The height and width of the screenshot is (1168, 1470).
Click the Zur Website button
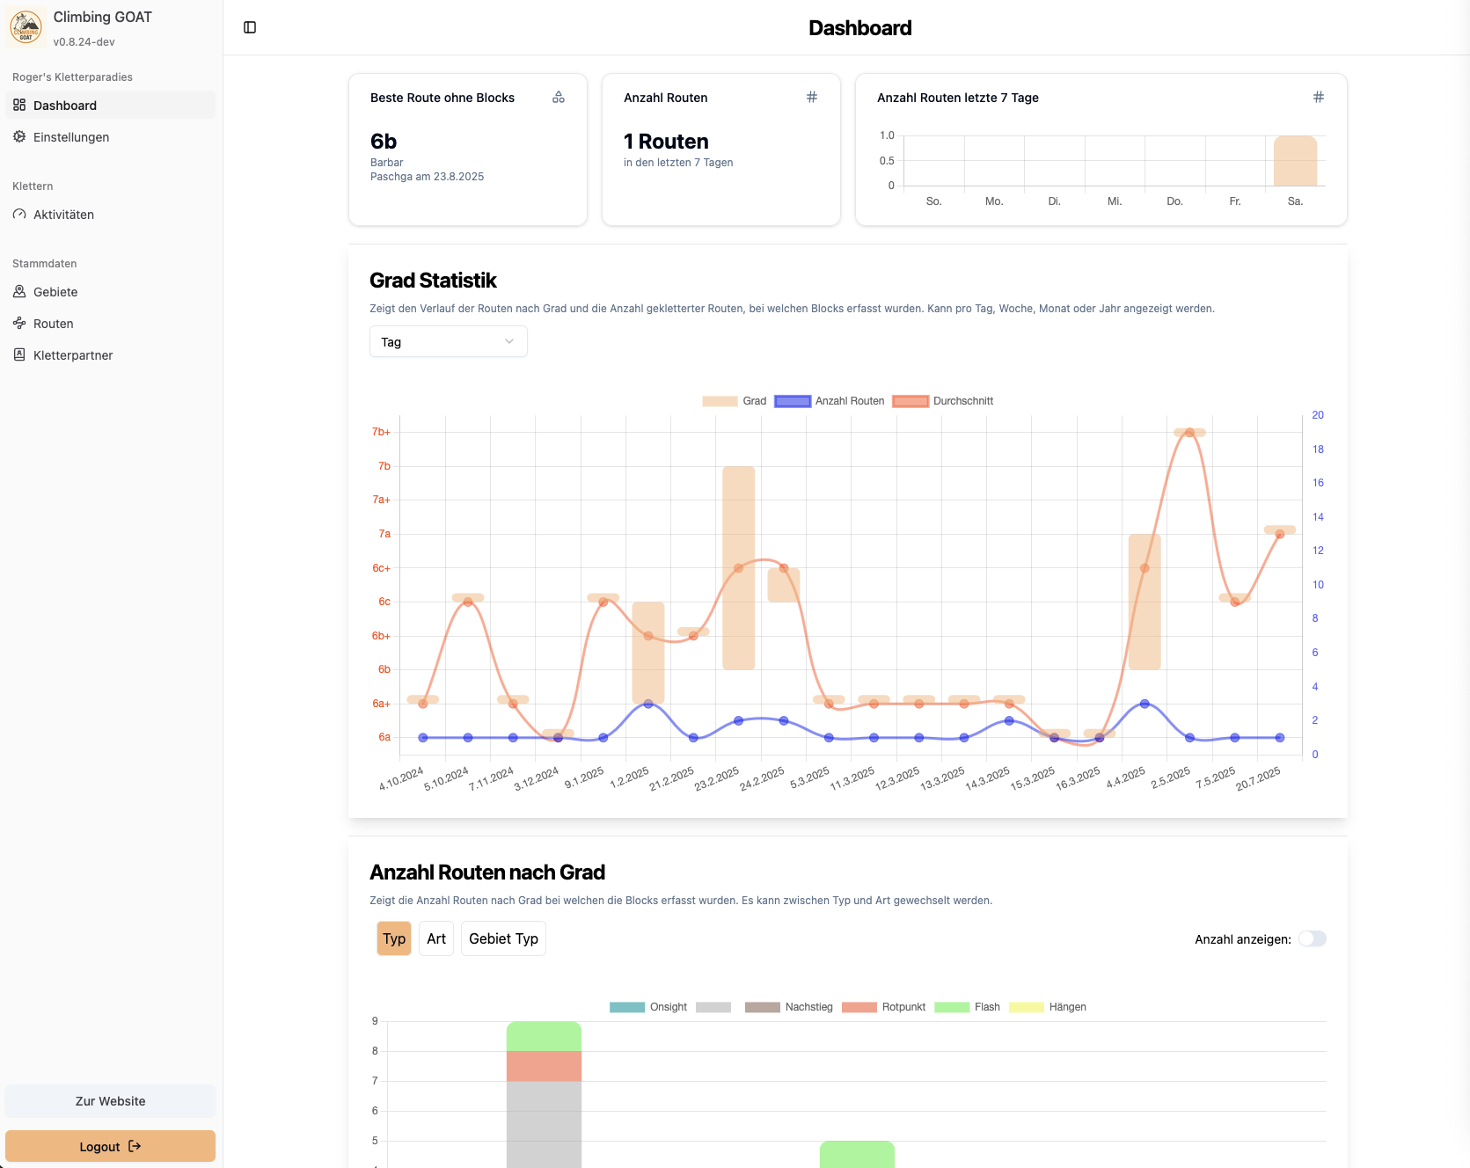click(x=109, y=1100)
